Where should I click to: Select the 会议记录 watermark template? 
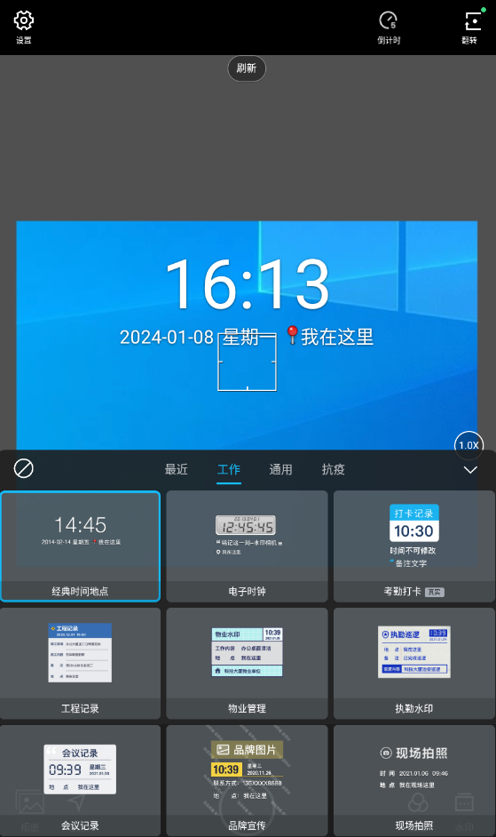(x=80, y=780)
